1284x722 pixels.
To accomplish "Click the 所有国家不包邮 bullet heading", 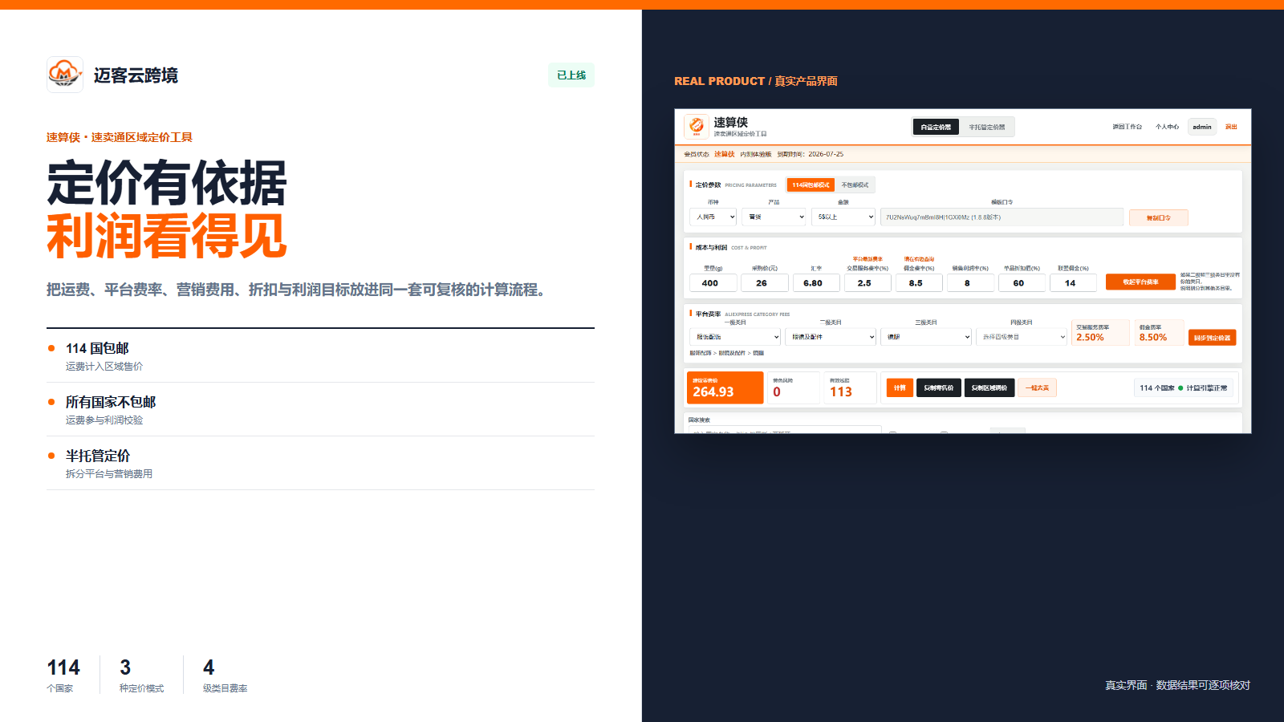I will coord(111,402).
